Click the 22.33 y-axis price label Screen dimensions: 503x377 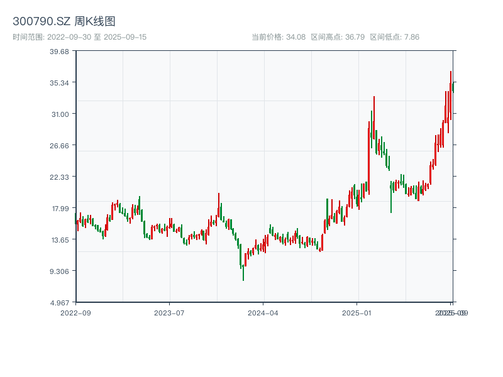pyautogui.click(x=60, y=177)
